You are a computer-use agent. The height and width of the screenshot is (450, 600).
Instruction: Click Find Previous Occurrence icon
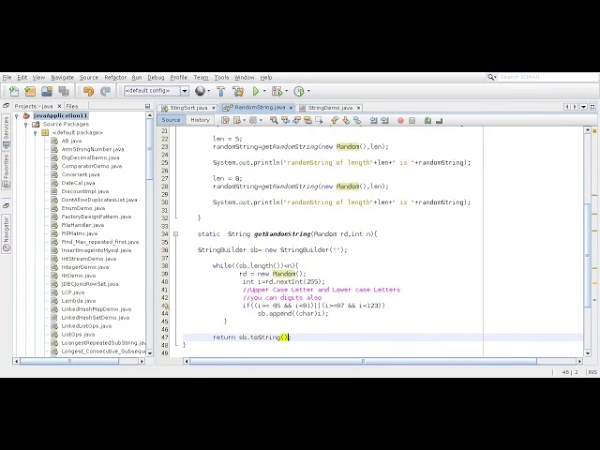(x=285, y=121)
